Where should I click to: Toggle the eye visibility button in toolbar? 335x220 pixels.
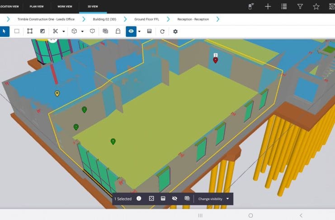point(131,31)
